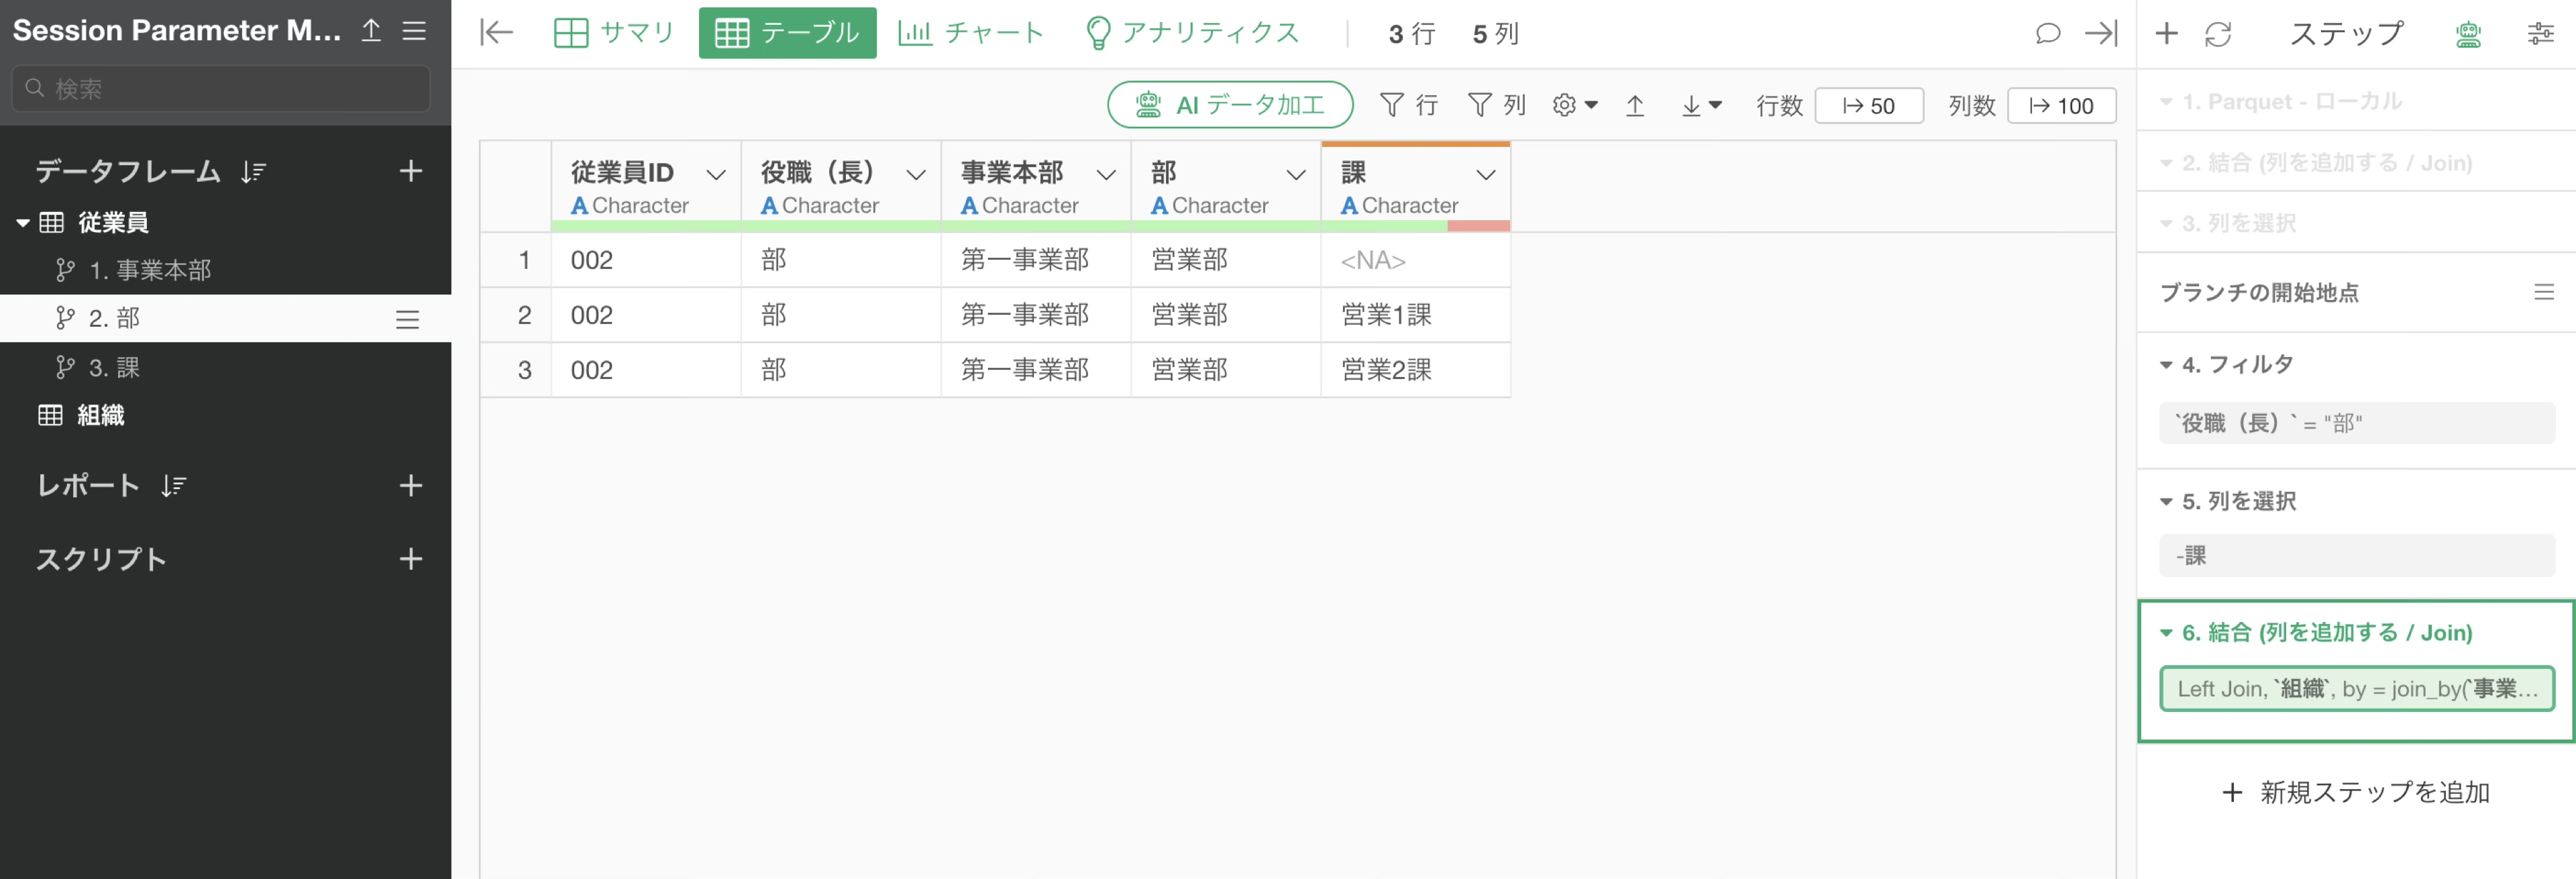Image resolution: width=2576 pixels, height=879 pixels.
Task: Click the 検索 search field
Action: 221,88
